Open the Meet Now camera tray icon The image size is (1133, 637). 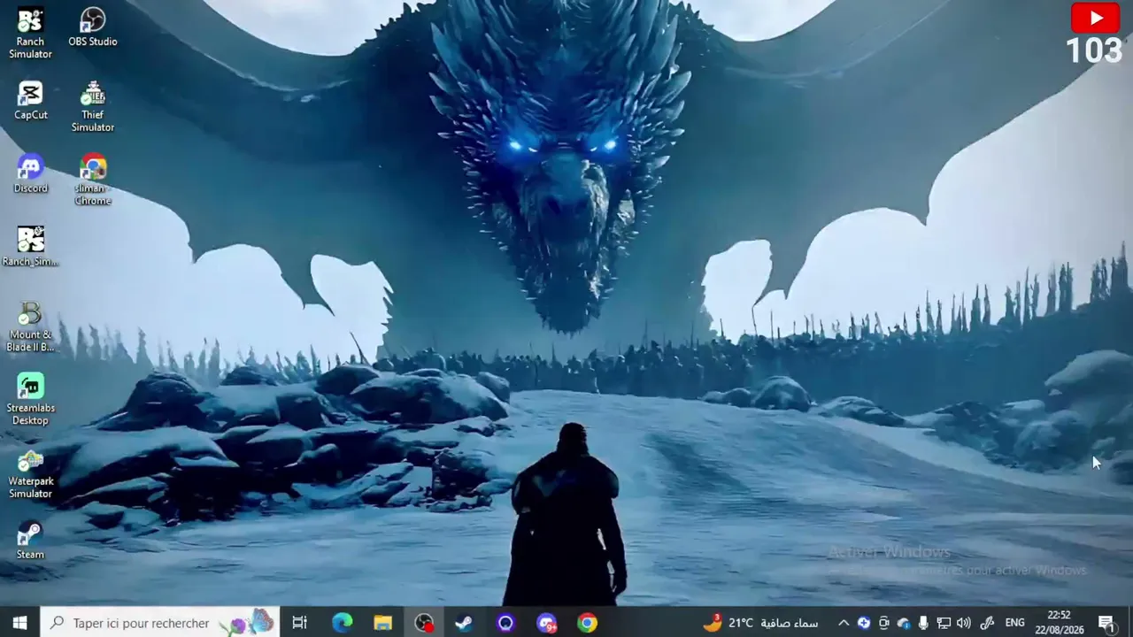click(883, 623)
